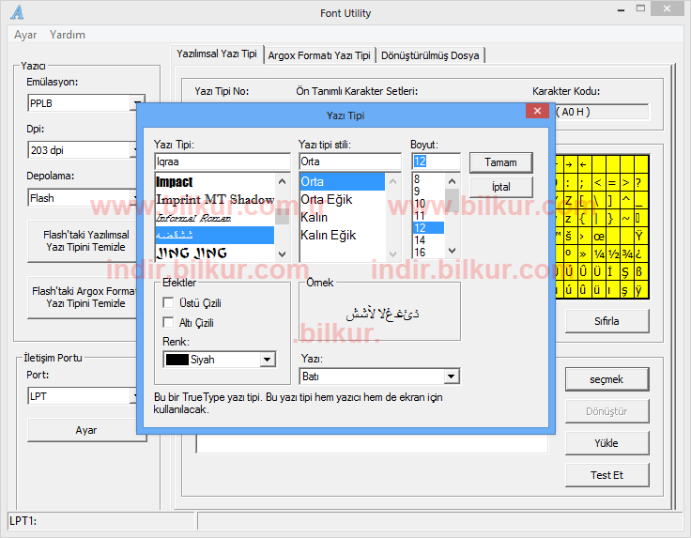Select the ß character cell in the grid
691x538 pixels.
(639, 272)
